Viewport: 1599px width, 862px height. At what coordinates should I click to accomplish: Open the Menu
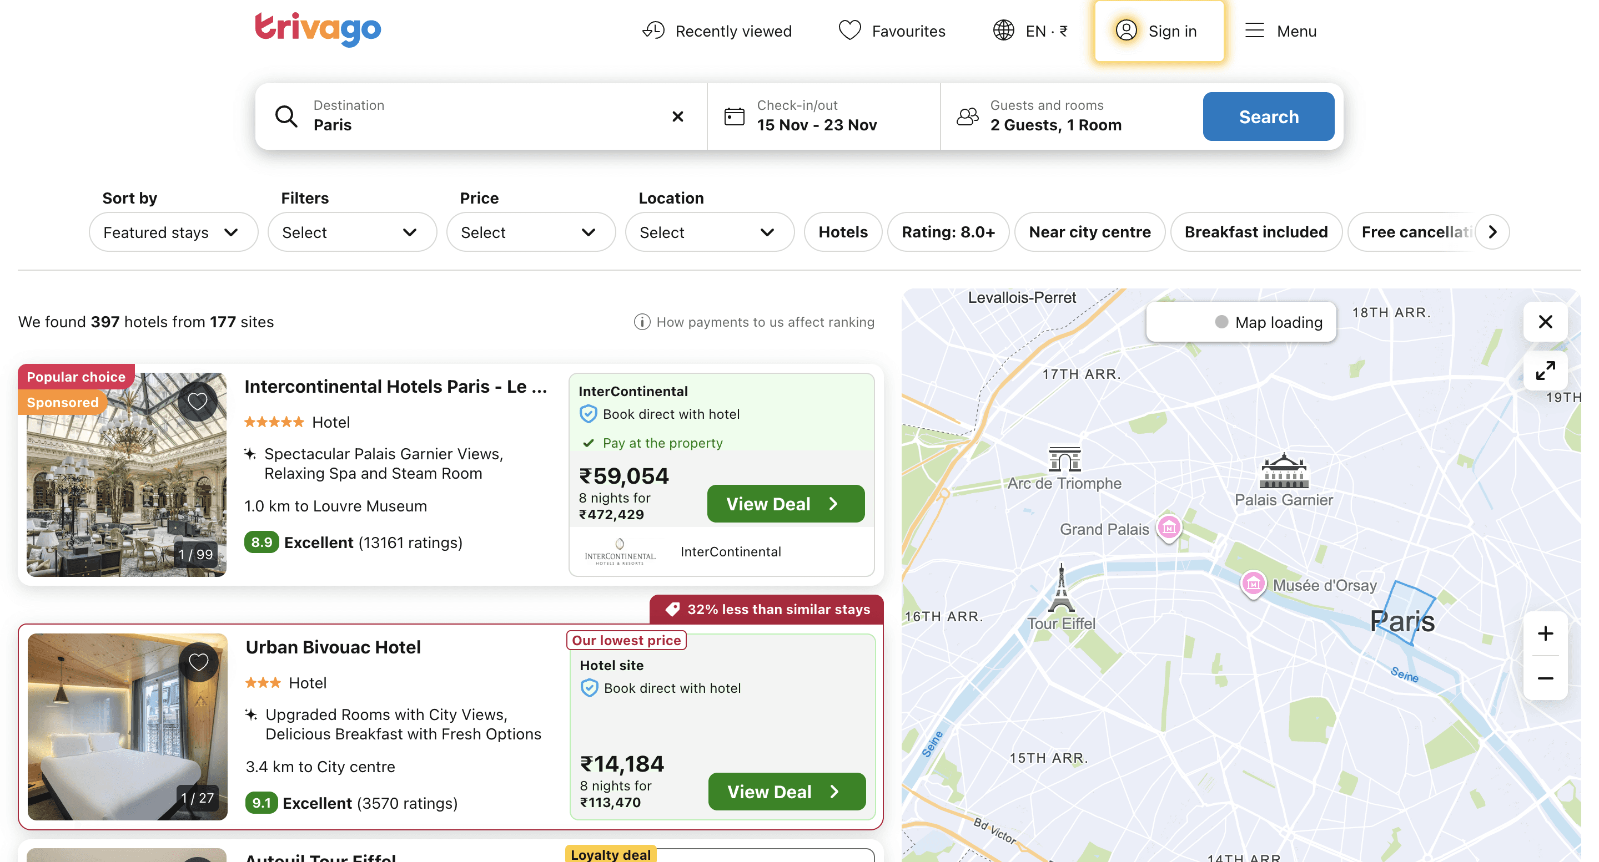tap(1281, 31)
